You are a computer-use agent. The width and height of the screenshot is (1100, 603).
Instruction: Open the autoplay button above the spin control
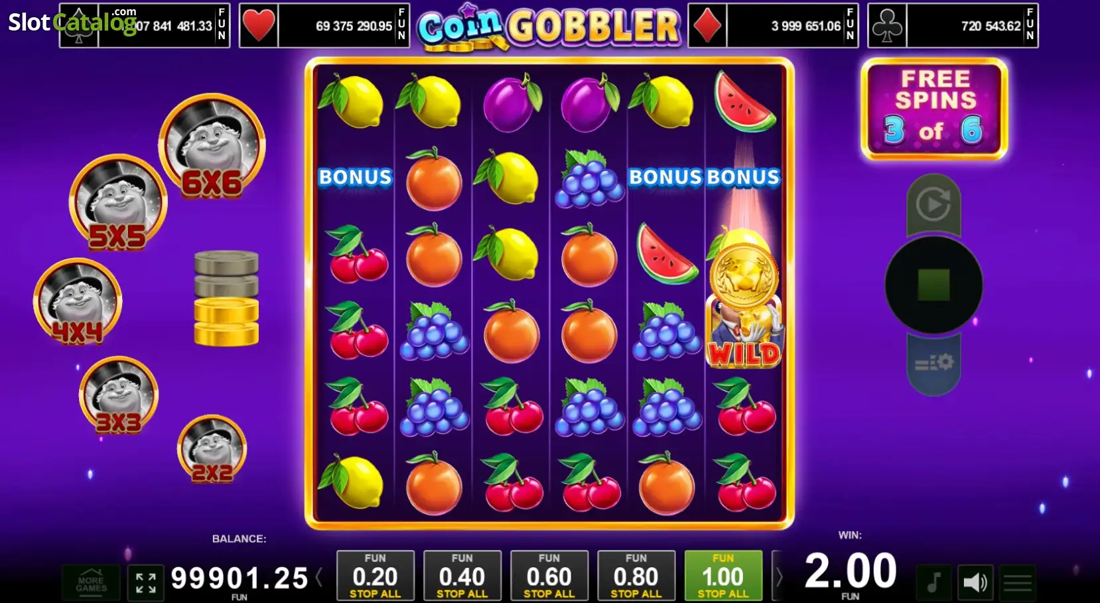click(933, 204)
